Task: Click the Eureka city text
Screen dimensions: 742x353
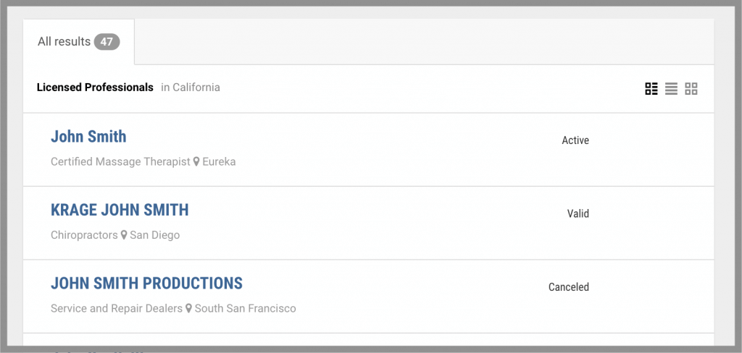Action: click(219, 162)
